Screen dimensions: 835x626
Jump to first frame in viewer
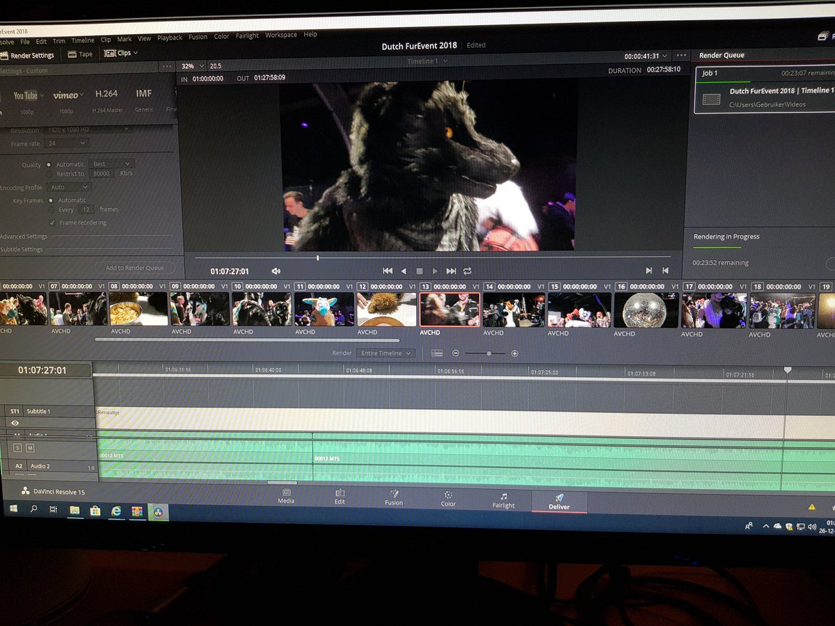(x=388, y=271)
